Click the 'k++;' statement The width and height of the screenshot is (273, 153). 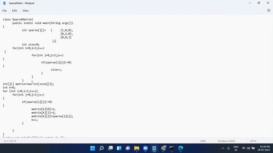tap(35, 120)
